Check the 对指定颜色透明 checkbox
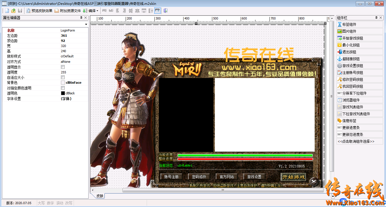Viewport: 386px width, 207px height. pos(63,88)
